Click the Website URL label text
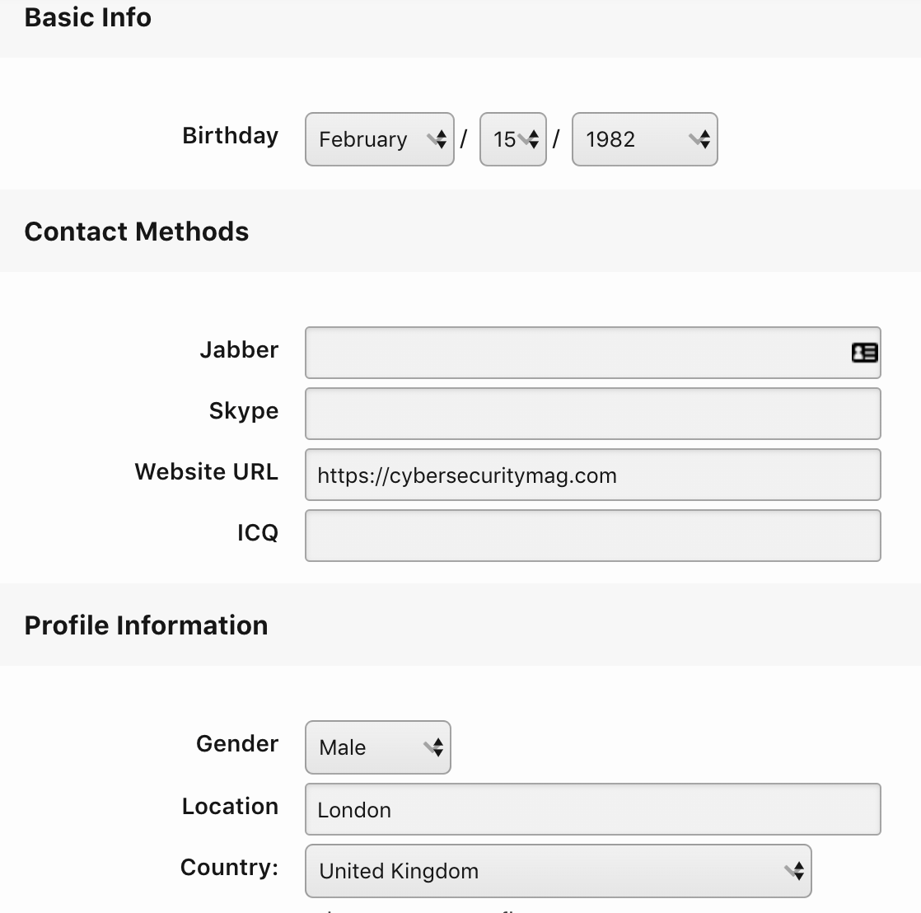Screen dimensions: 921x913 click(x=207, y=472)
